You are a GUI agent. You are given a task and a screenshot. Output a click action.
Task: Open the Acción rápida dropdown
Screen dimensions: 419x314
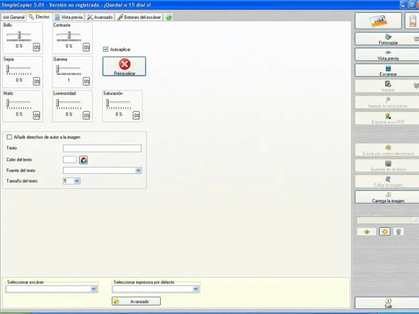(x=415, y=220)
